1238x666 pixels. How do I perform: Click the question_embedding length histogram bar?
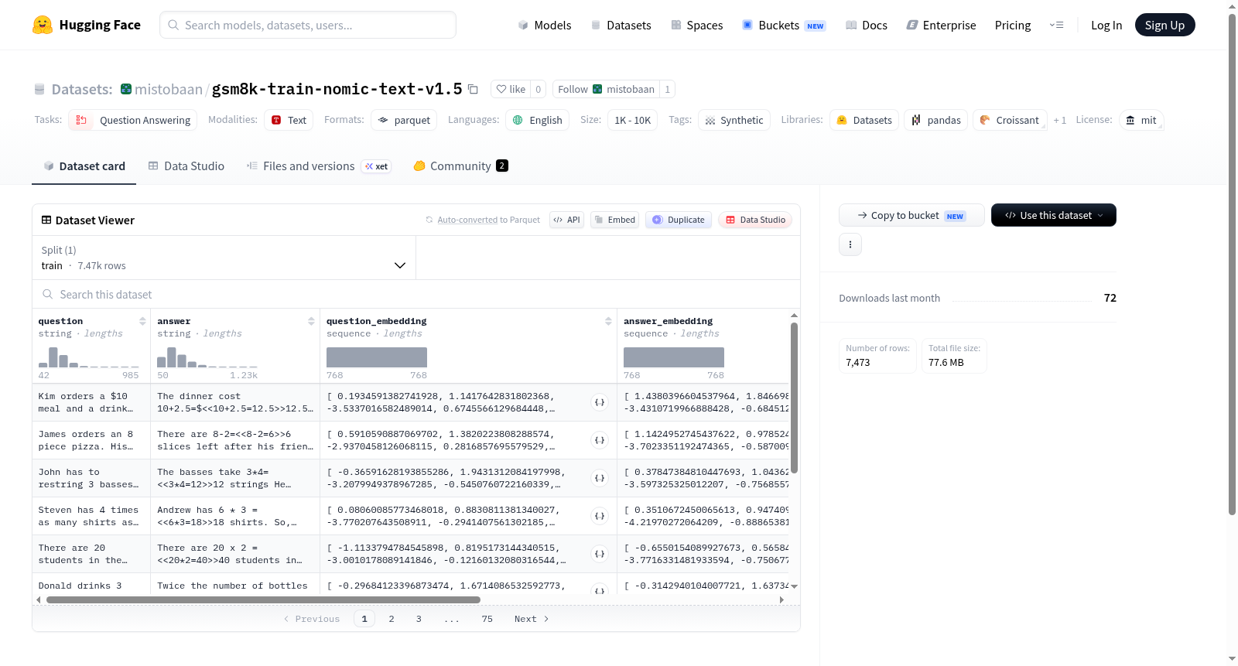377,357
